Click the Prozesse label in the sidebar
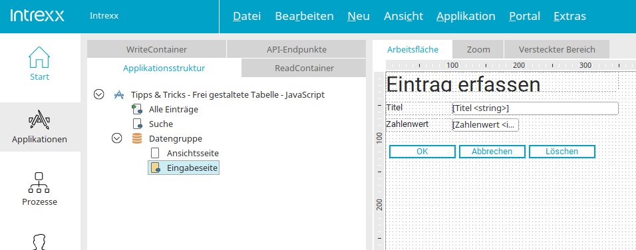 pyautogui.click(x=39, y=201)
